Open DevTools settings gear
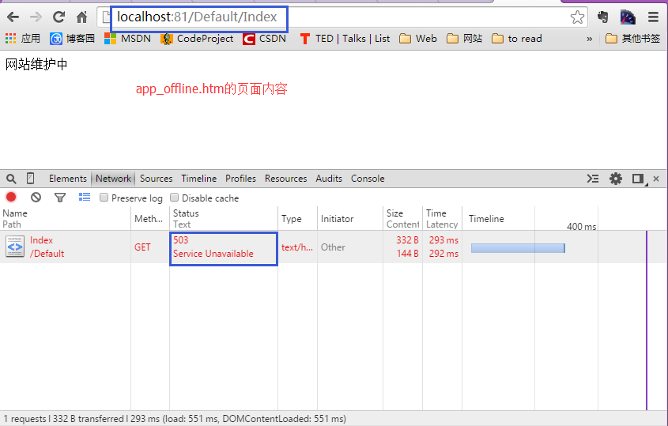The height and width of the screenshot is (426, 668). click(x=616, y=179)
